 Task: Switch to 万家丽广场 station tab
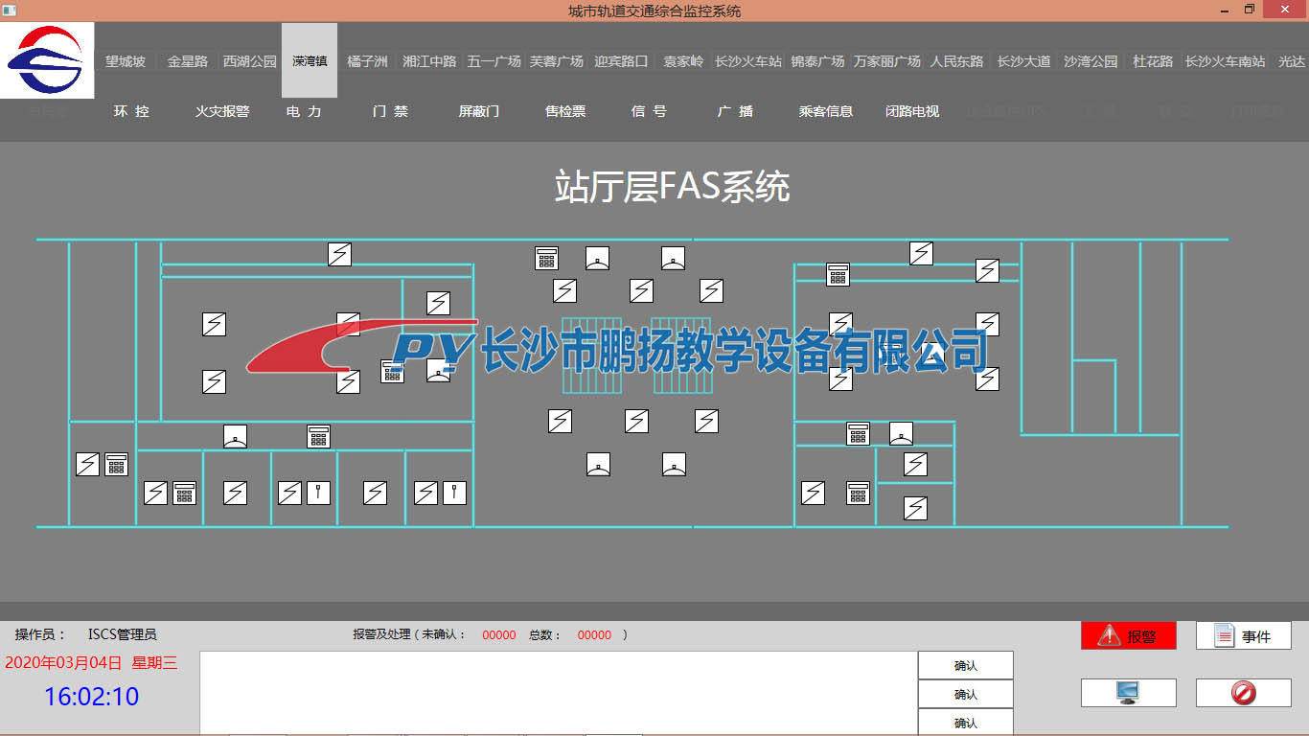886,61
